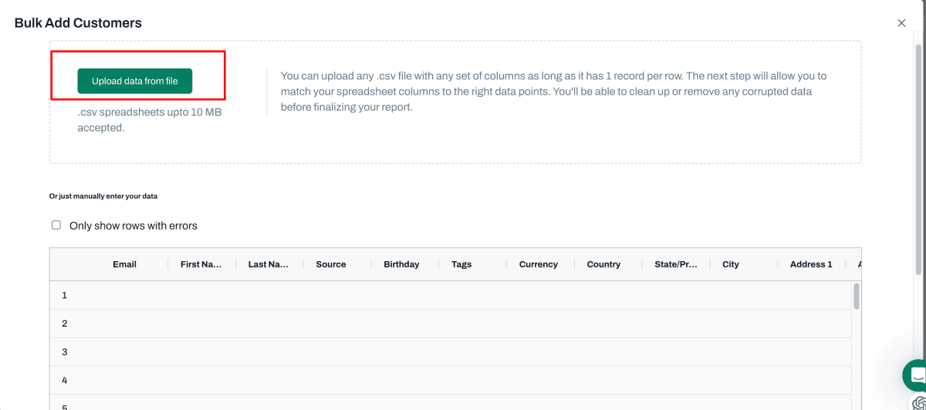
Task: Select the Tags column header
Action: click(x=461, y=264)
